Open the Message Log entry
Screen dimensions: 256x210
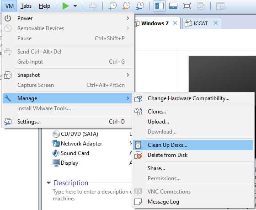193,202
